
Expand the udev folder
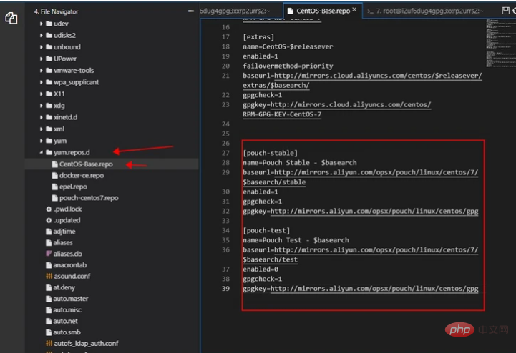pyautogui.click(x=40, y=24)
